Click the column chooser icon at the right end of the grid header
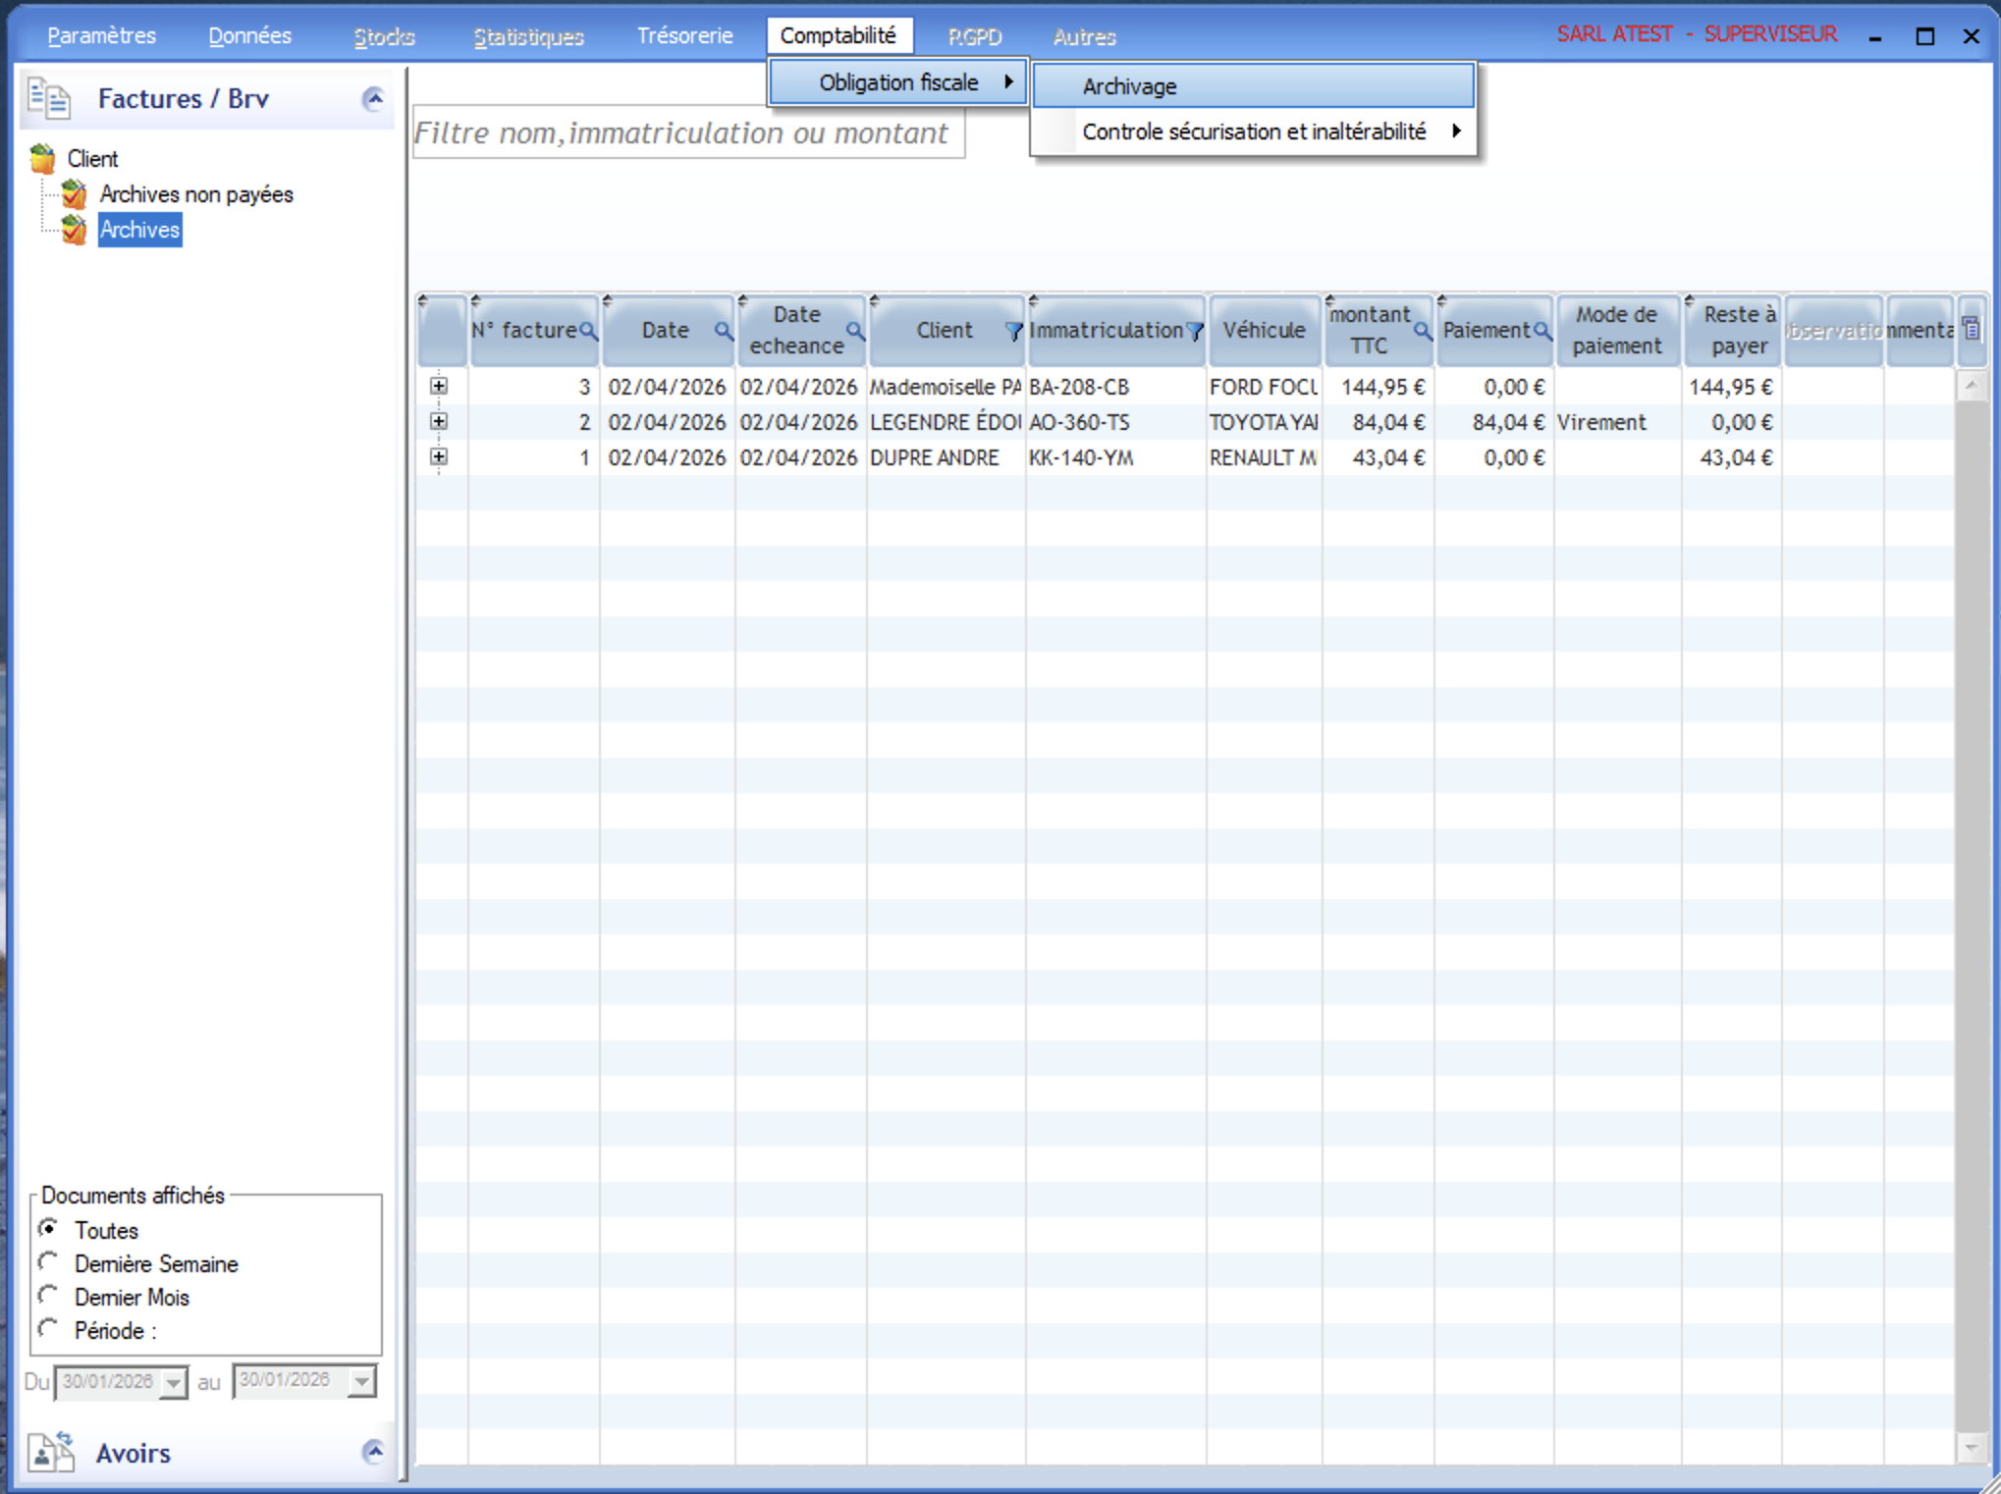 tap(1971, 330)
